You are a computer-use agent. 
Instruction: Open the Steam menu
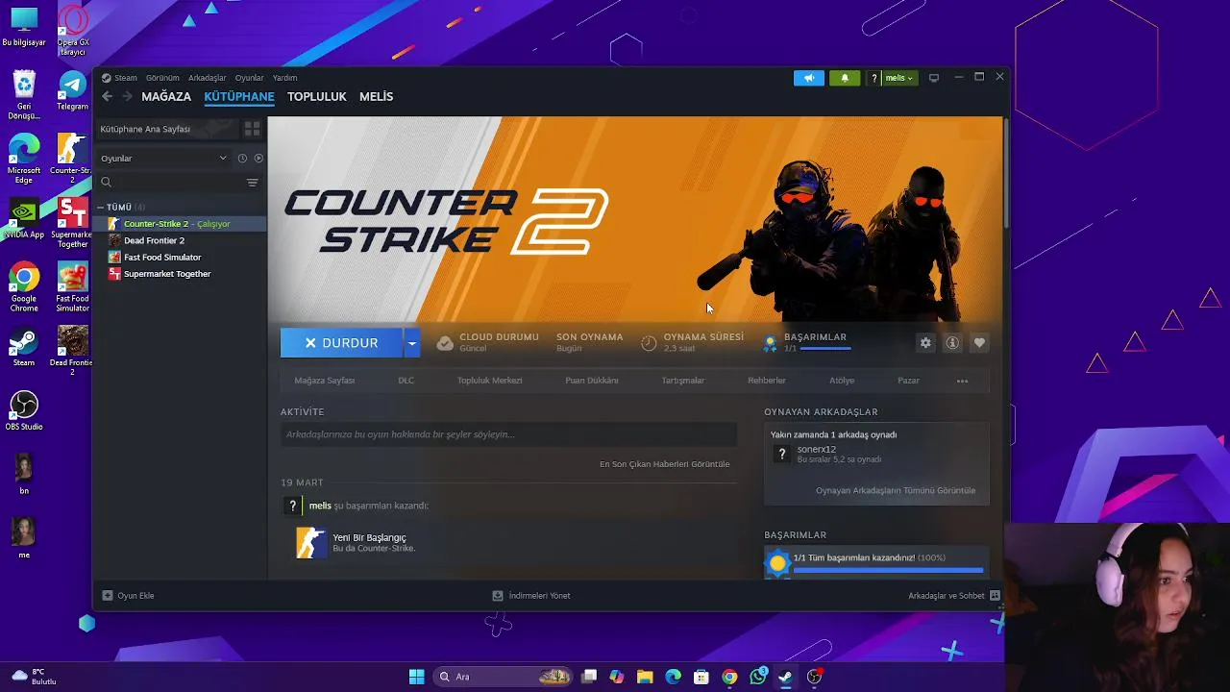(x=125, y=78)
